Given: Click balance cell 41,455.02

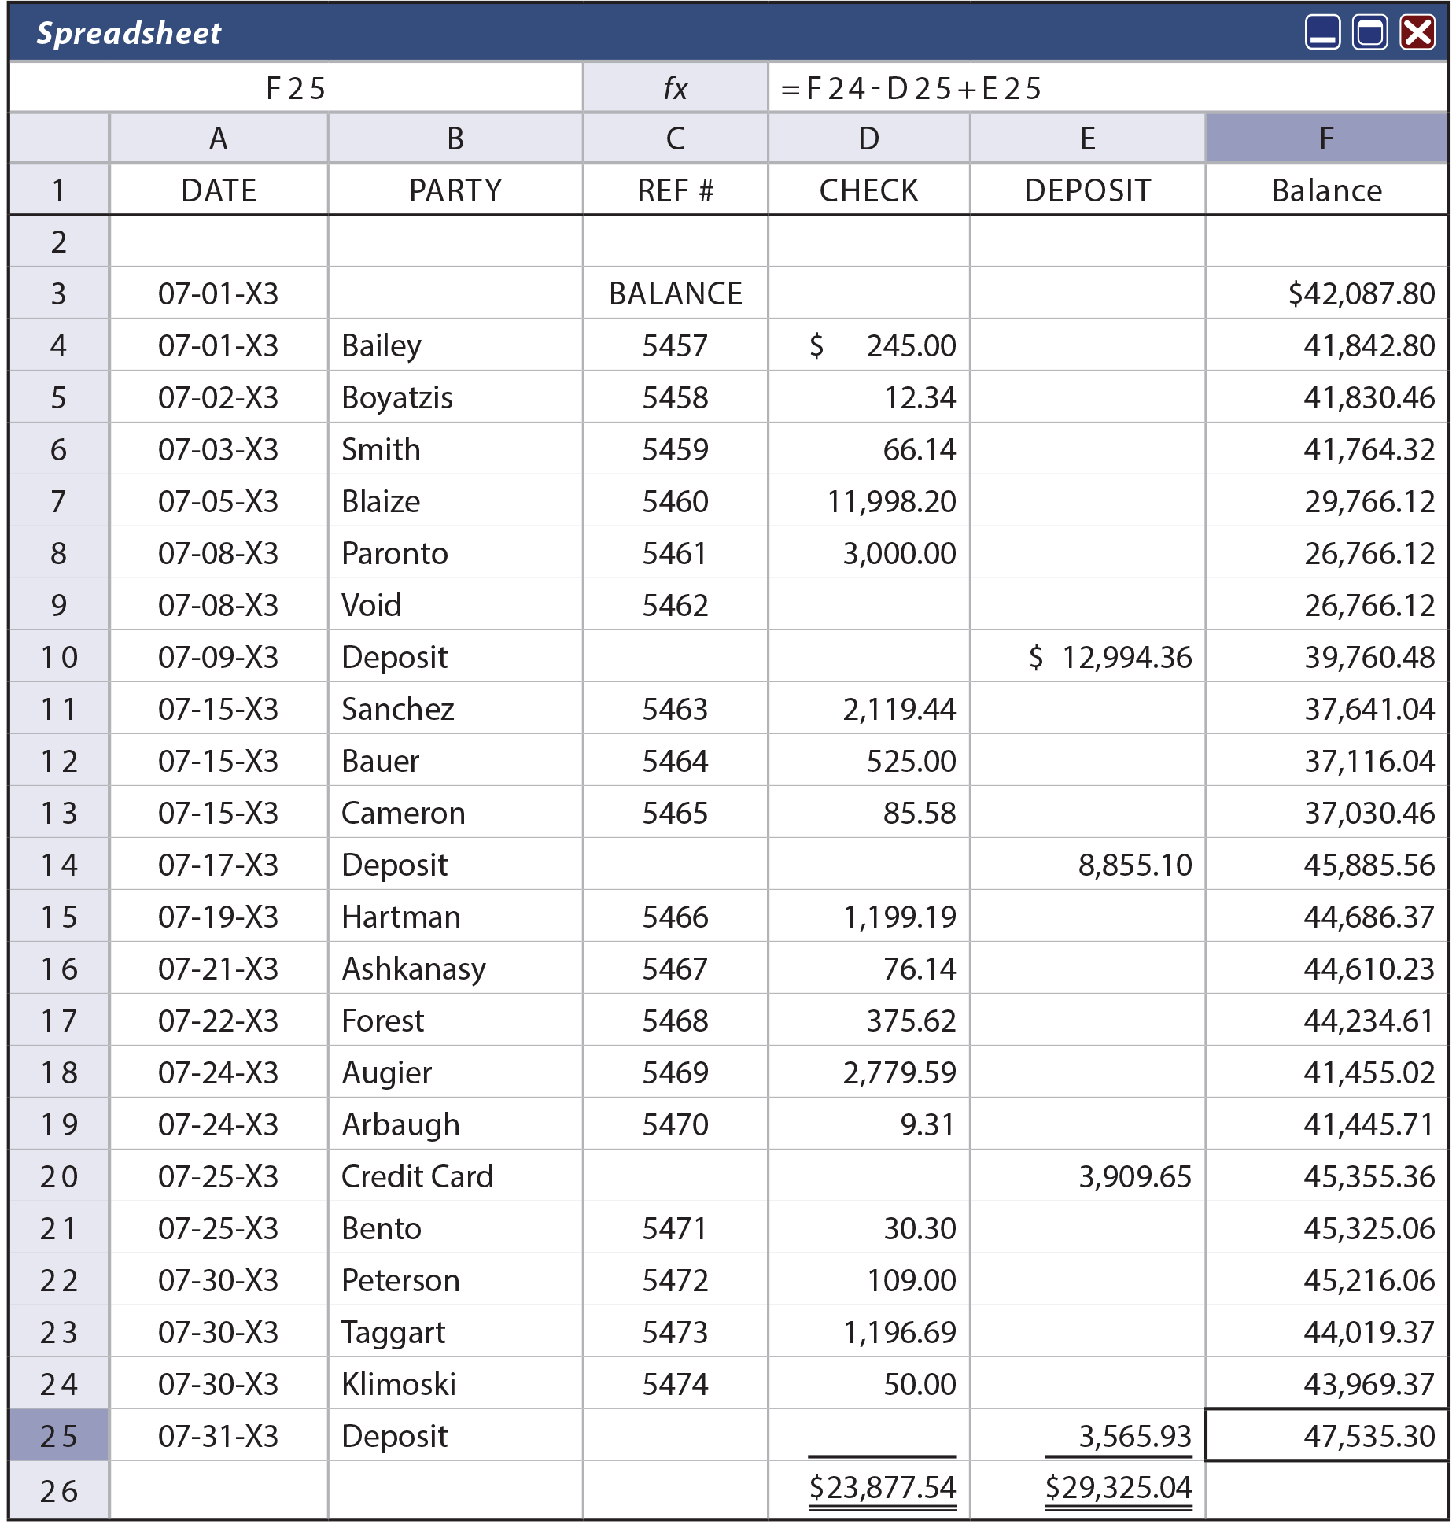Looking at the screenshot, I should pos(1327,1072).
